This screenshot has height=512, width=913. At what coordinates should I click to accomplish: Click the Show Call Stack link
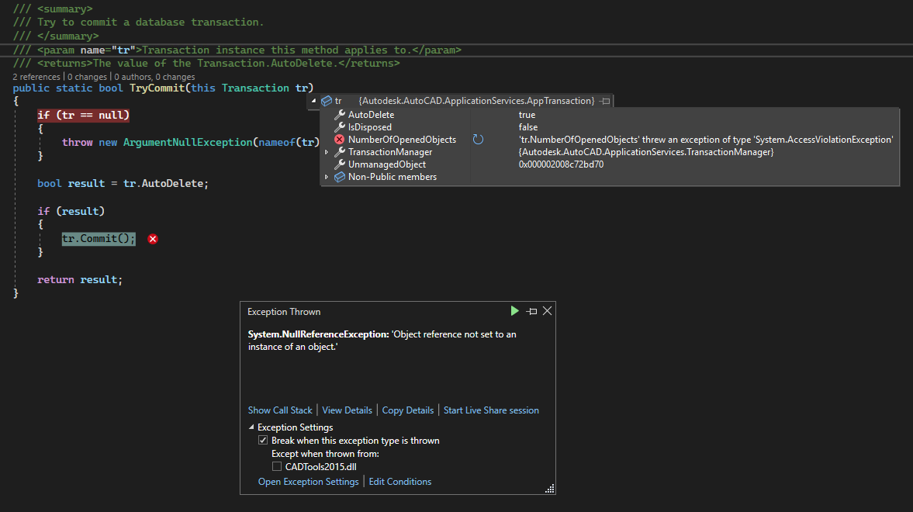pos(280,410)
